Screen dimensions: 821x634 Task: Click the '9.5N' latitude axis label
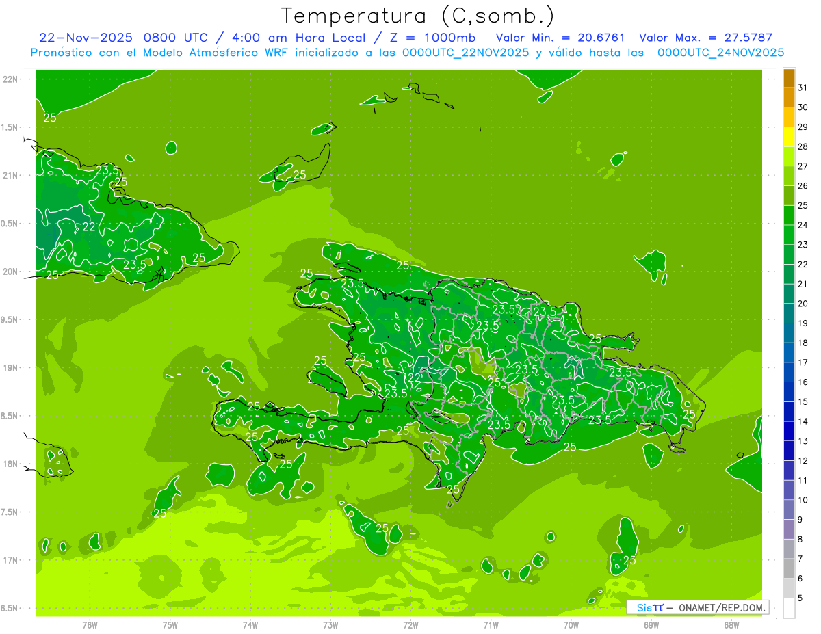[10, 319]
